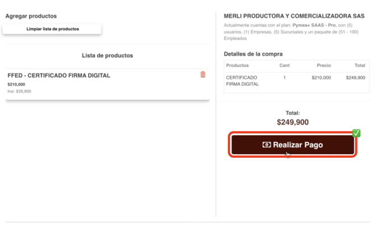Click the Precio column header
Viewport: 376px width, 225px height.
coord(323,66)
